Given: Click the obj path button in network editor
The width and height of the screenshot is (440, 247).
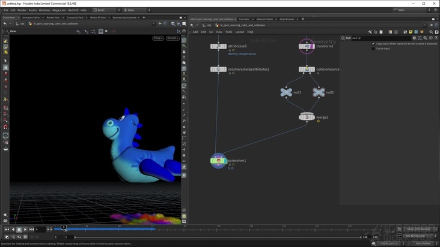Looking at the screenshot, I should 207,25.
